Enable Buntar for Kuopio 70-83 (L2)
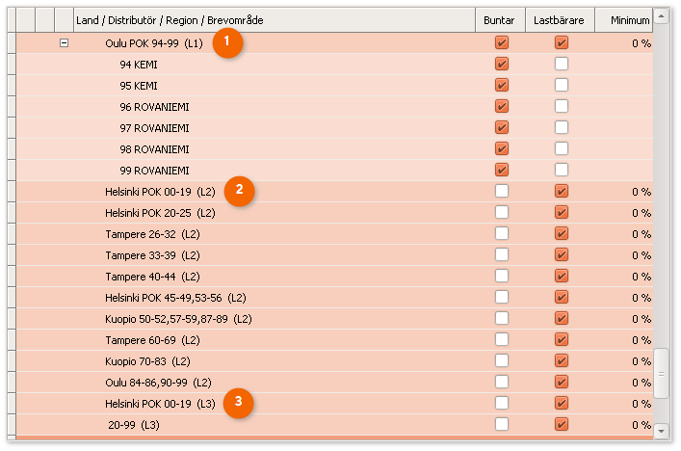681x451 pixels. point(502,360)
